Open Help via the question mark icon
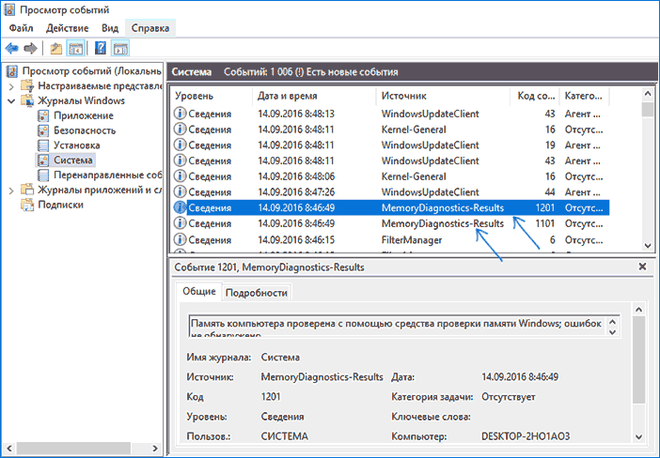This screenshot has height=458, width=660. [101, 48]
